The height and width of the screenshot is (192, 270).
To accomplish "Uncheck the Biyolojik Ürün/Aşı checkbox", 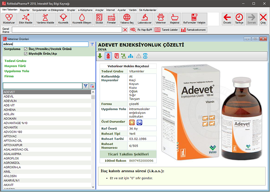I will (26, 54).
